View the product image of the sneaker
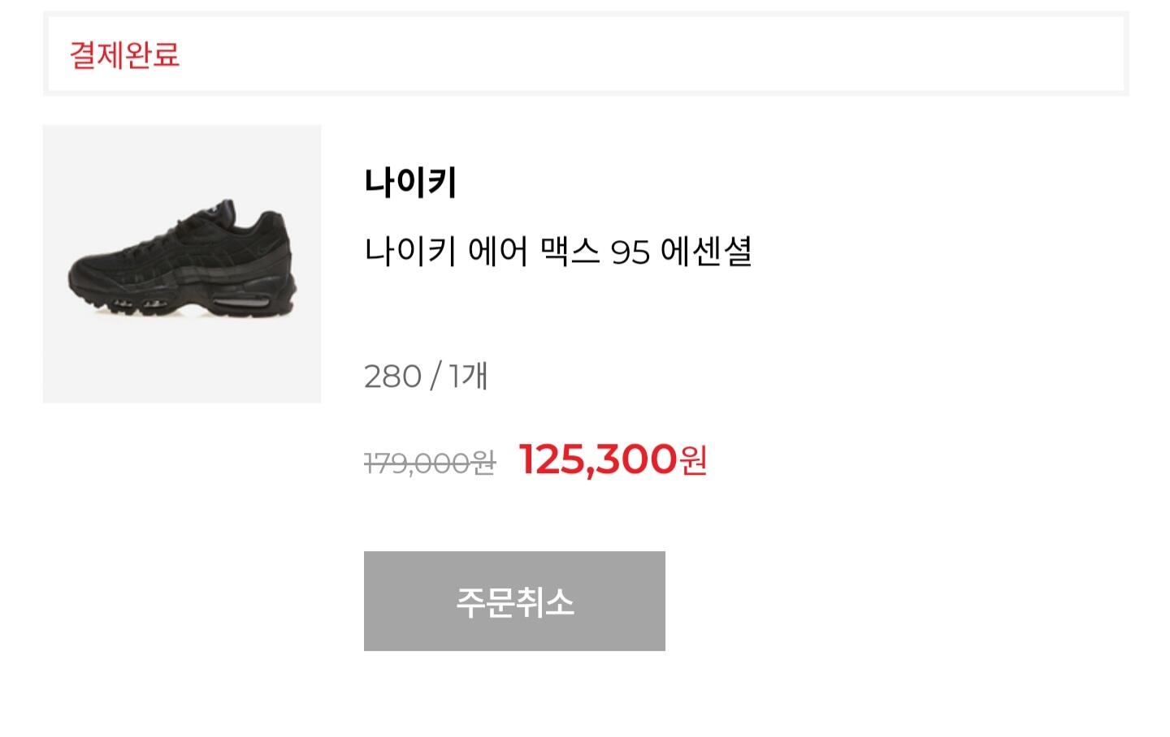 point(182,264)
